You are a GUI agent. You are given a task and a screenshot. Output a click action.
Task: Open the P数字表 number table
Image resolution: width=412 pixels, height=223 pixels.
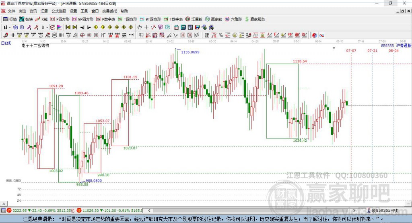pyautogui.click(x=106, y=19)
